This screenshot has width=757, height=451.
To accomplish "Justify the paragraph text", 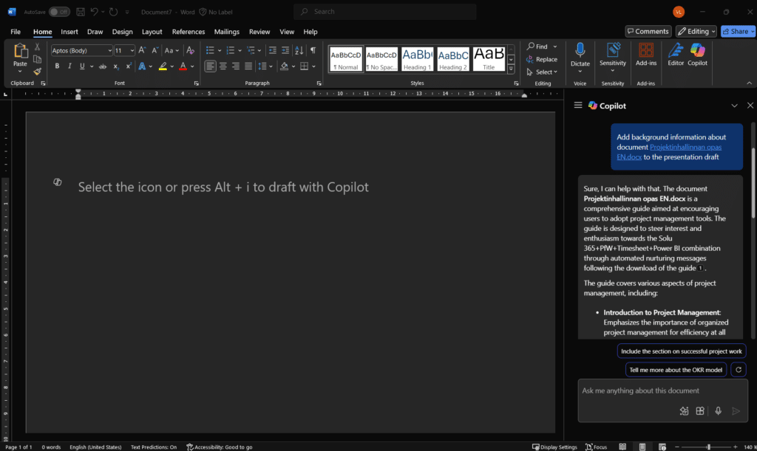I will 248,66.
